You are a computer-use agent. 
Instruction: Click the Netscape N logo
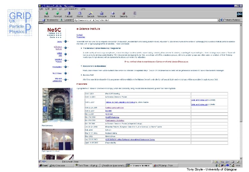point(239,14)
